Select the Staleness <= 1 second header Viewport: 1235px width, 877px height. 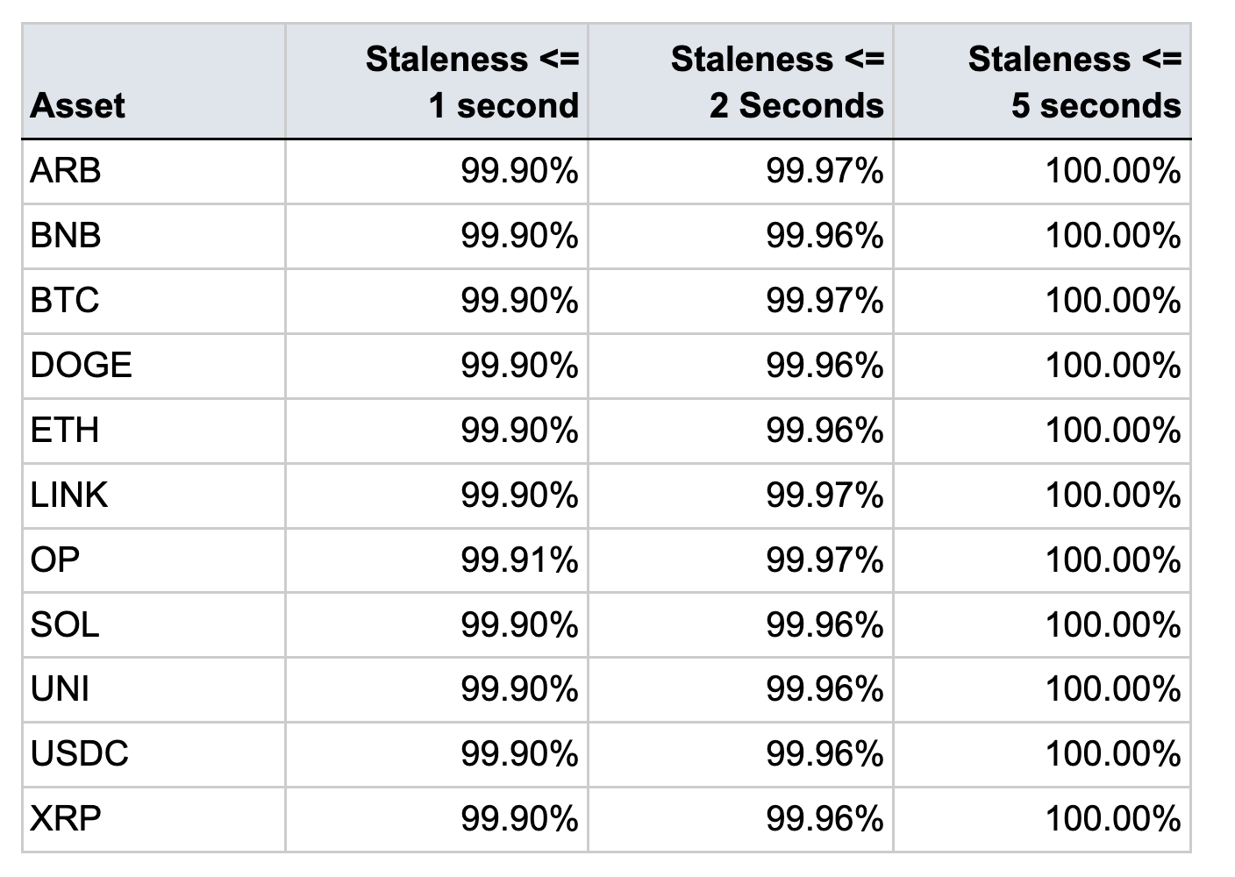point(472,82)
